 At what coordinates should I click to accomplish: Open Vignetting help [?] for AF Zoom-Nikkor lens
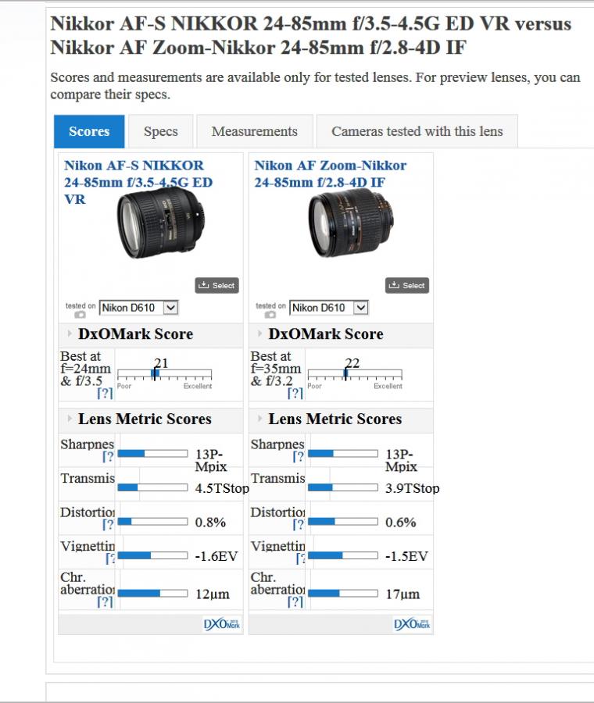[x=301, y=558]
